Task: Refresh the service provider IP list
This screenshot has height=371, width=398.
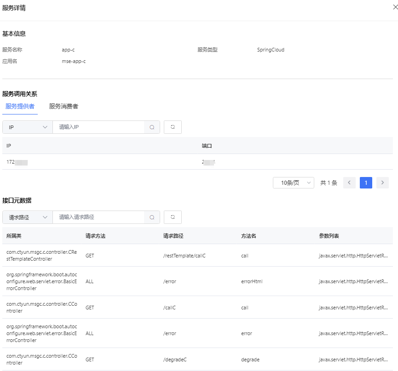Action: [x=173, y=127]
